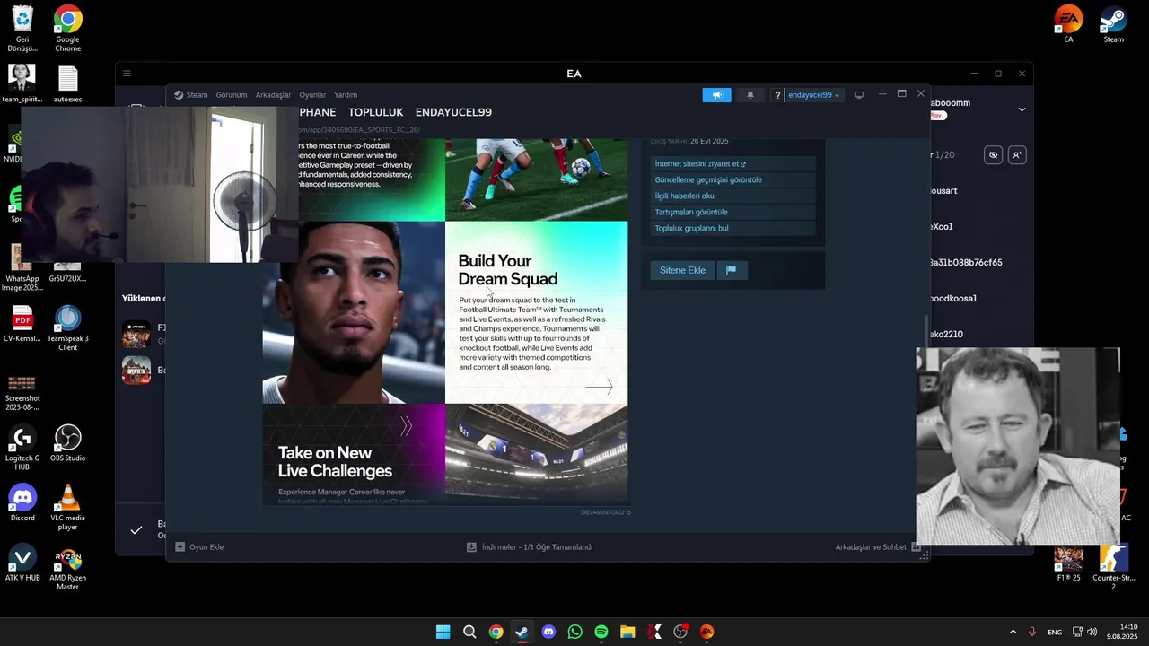Hide friends list with crossed-eye icon
1149x646 pixels.
click(993, 155)
